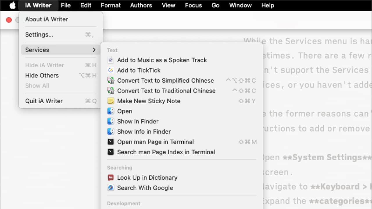Click the Finder icon next to Open

pyautogui.click(x=110, y=111)
